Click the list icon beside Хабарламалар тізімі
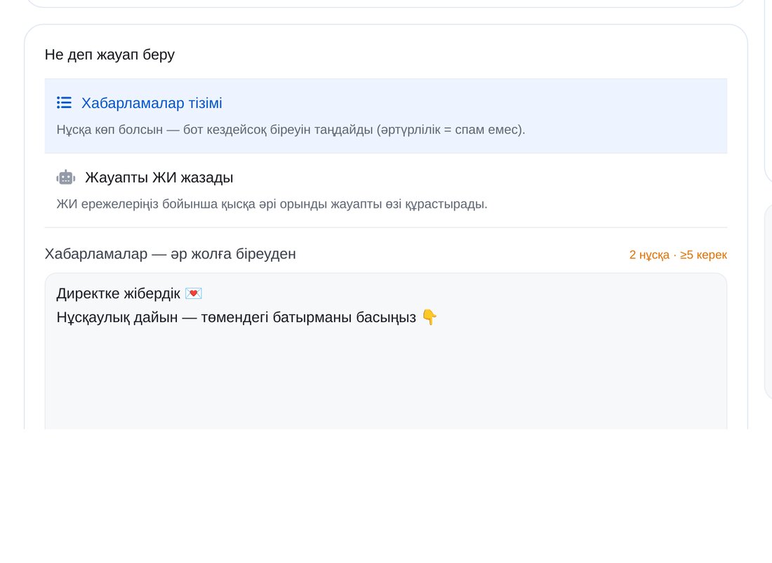772x563 pixels. point(64,102)
